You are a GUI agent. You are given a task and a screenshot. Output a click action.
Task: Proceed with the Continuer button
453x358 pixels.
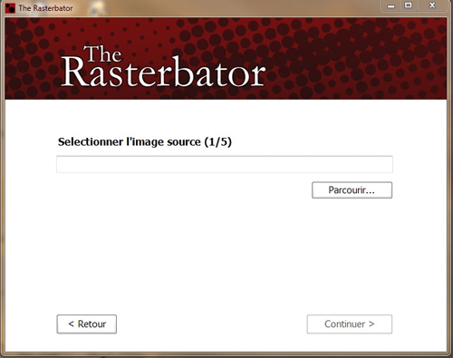point(350,324)
